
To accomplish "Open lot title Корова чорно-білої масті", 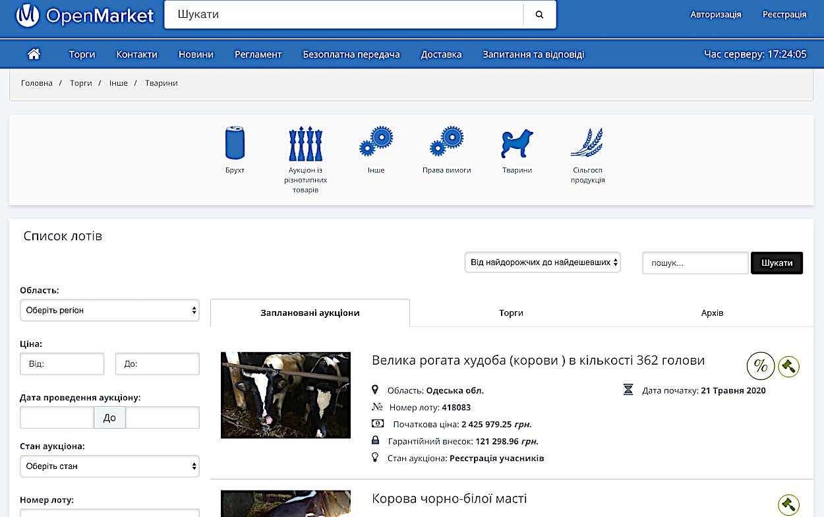I will pyautogui.click(x=450, y=499).
